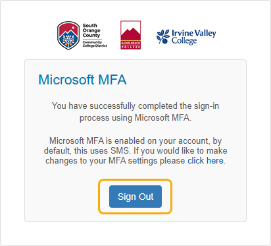Click the 'Microsoft MFA is enabled' sentence line
This screenshot has height=246, width=271.
(x=135, y=140)
